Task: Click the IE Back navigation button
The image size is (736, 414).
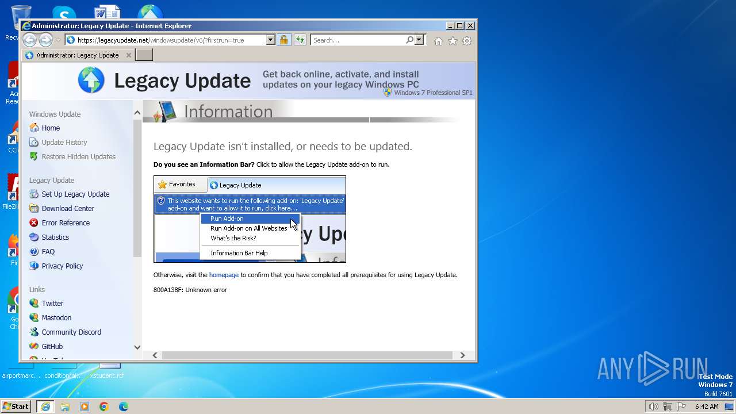Action: [29, 40]
